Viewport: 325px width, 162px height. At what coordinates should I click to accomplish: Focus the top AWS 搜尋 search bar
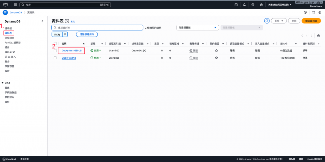(65, 4)
